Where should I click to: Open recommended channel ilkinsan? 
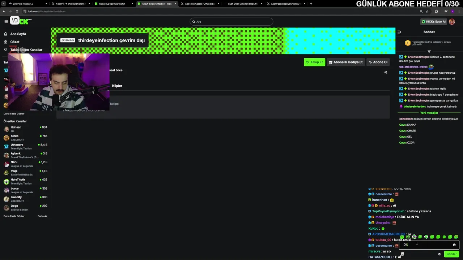click(25, 129)
